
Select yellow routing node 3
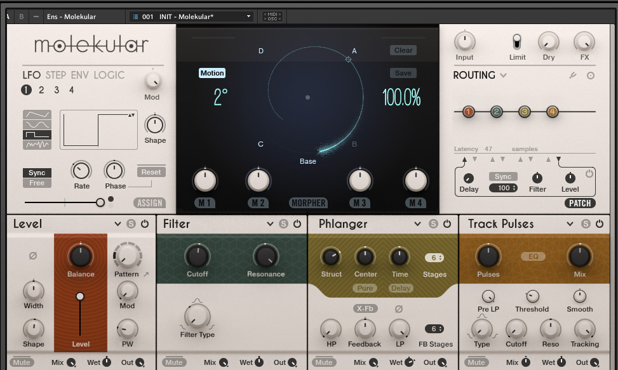click(x=525, y=112)
